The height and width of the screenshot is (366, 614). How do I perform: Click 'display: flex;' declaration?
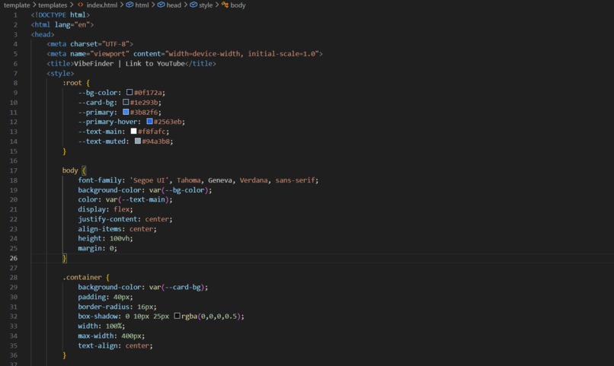coord(105,209)
